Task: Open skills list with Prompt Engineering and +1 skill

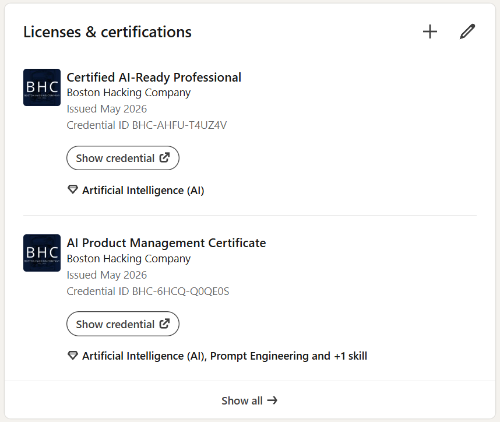Action: (224, 356)
